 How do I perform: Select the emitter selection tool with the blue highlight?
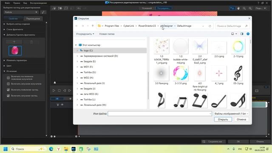pos(232,8)
